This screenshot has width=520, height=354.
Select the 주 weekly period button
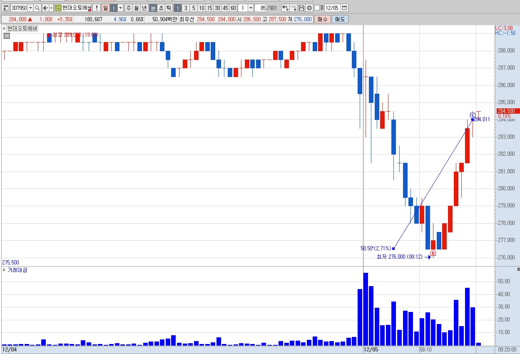pyautogui.click(x=129, y=8)
